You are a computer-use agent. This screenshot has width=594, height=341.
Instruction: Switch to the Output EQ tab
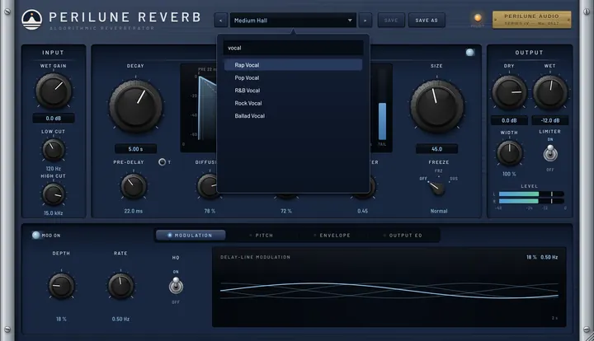pos(403,235)
